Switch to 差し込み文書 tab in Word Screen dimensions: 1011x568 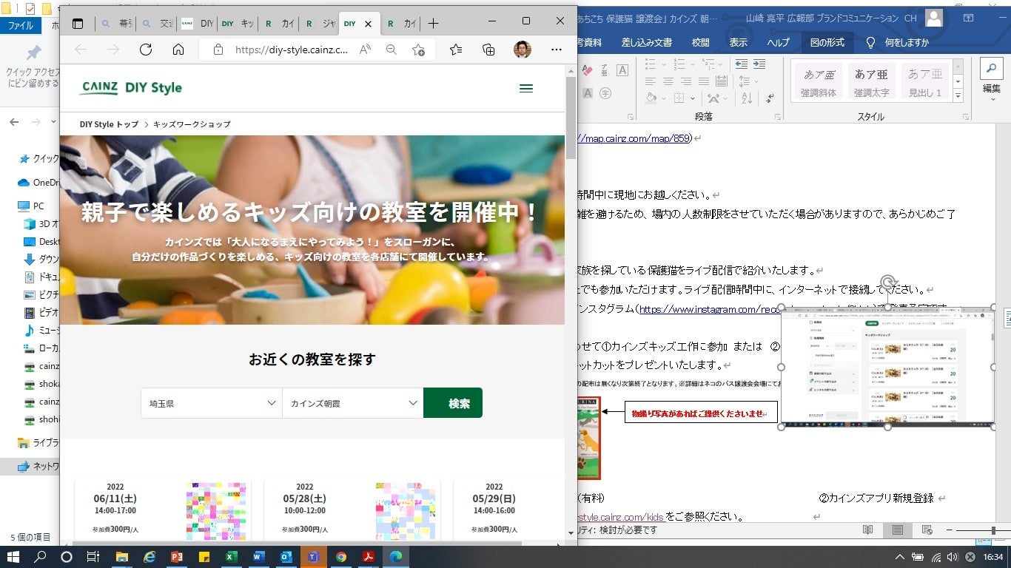pyautogui.click(x=647, y=42)
